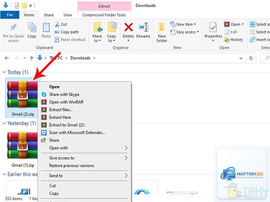Collapse the Today (1) group

4,72
